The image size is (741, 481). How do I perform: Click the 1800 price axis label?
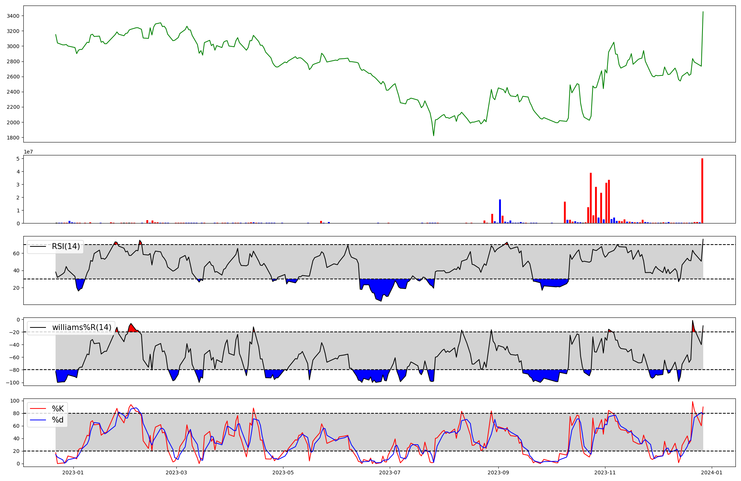pos(13,138)
